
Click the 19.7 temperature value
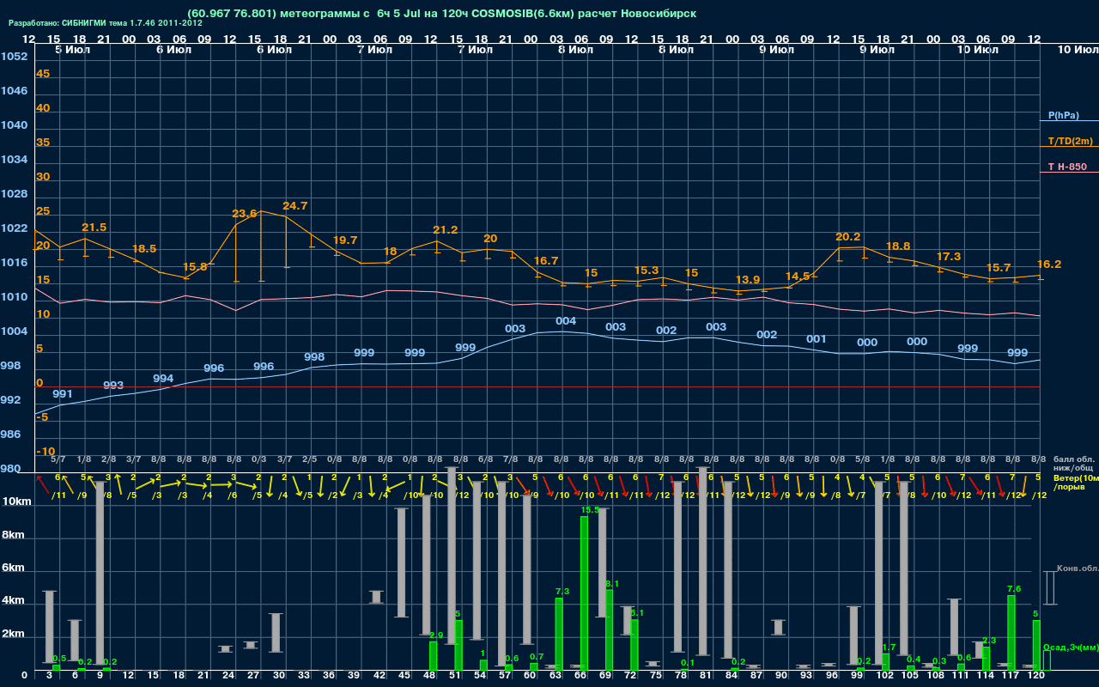tap(345, 240)
